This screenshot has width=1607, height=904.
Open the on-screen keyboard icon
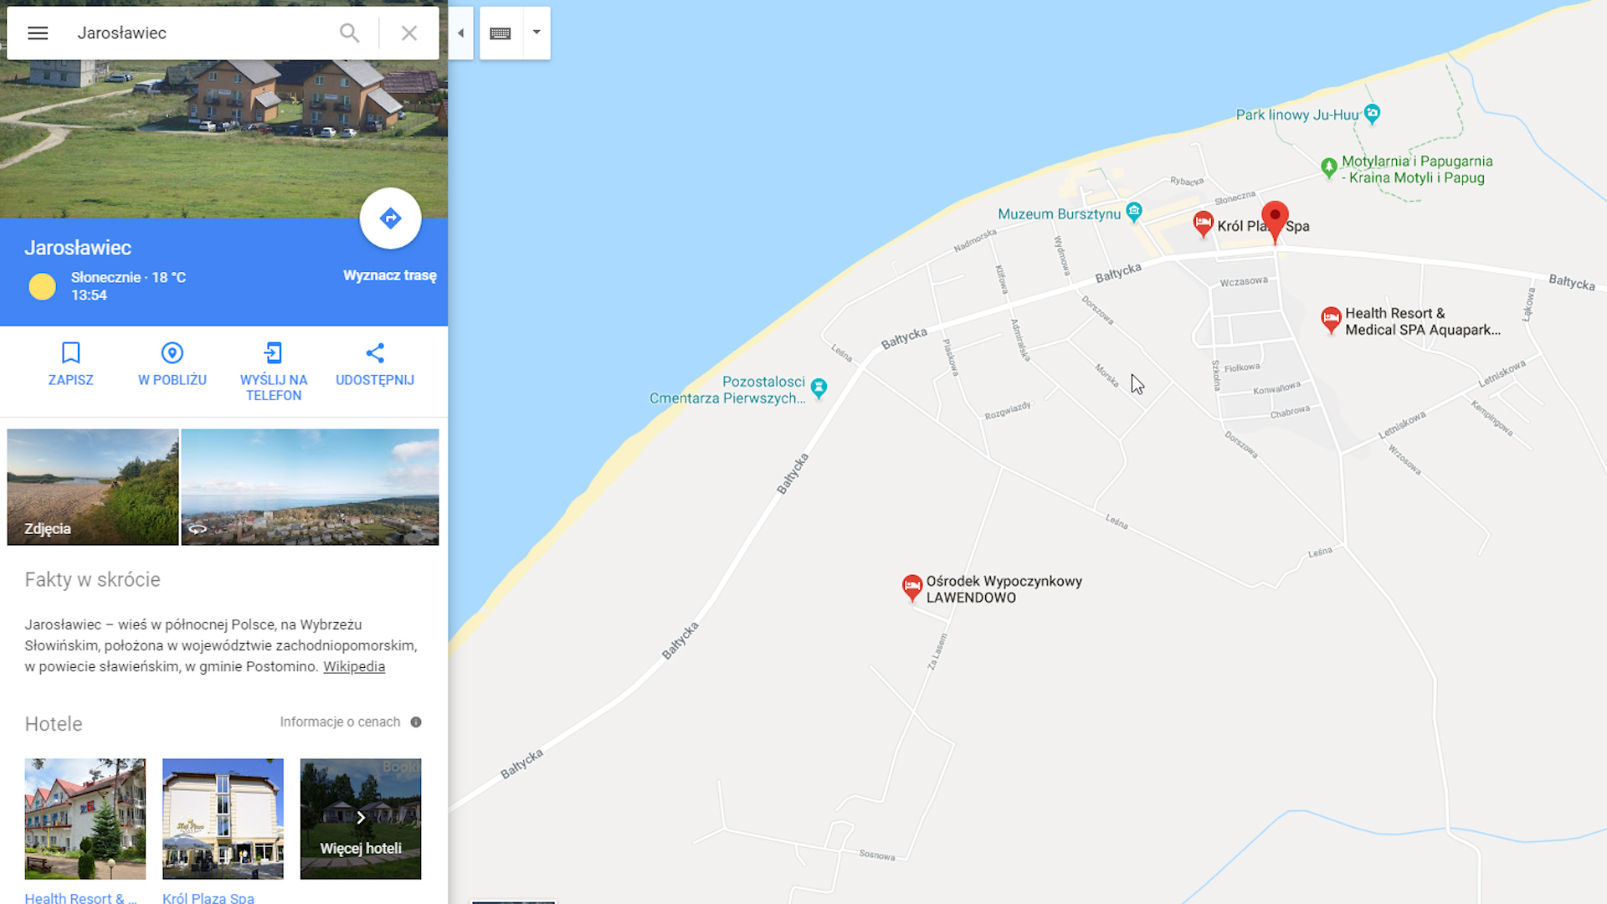501,33
